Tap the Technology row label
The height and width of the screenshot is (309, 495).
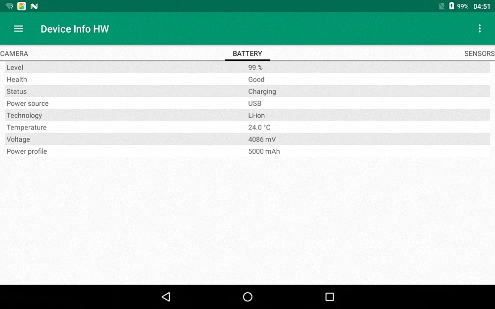24,115
